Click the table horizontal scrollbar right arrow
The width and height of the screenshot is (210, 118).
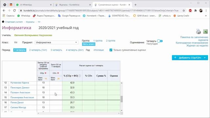119,113
